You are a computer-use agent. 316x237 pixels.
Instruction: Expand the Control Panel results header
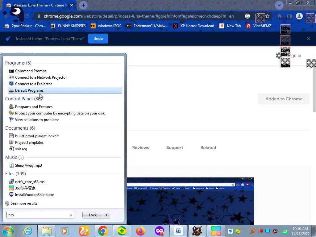point(23,98)
